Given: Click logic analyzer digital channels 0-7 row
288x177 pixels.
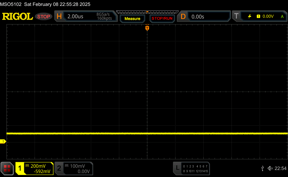Looking at the screenshot, I should point(195,166).
